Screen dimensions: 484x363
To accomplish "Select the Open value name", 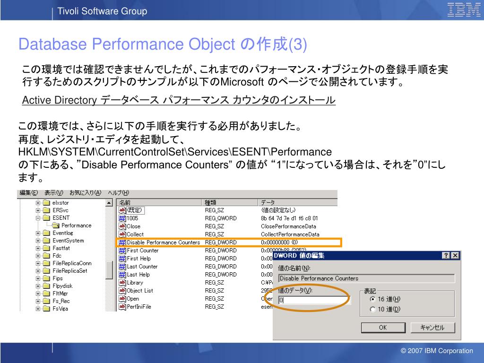I will pos(133,299).
